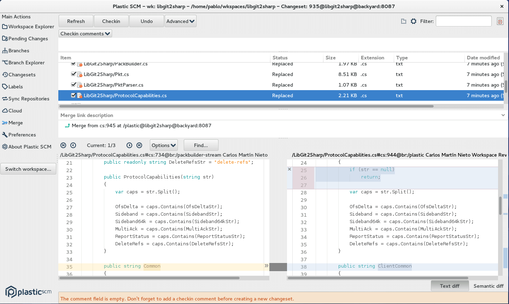
Task: Click the left diff pane horizontal scrollbar
Action: point(150,278)
